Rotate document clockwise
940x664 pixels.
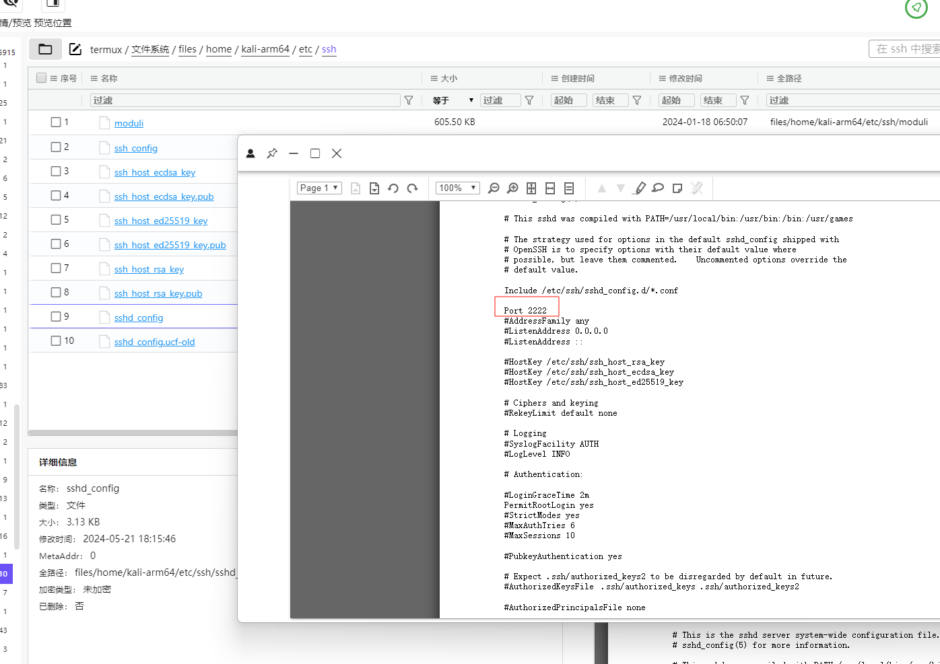[413, 188]
